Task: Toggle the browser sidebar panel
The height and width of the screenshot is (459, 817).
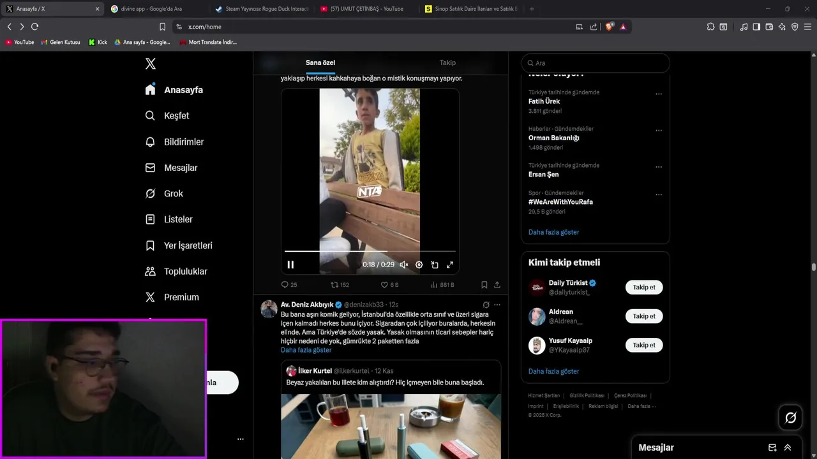Action: pos(756,27)
